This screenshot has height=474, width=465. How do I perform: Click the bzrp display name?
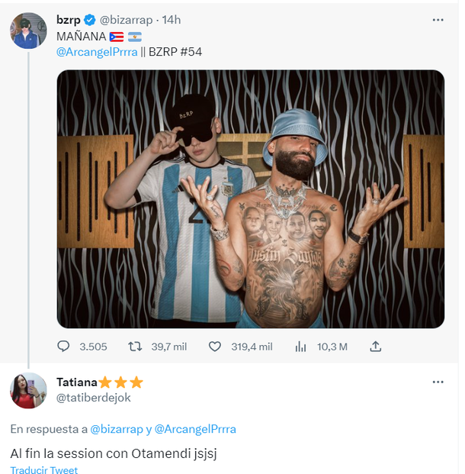pos(68,20)
